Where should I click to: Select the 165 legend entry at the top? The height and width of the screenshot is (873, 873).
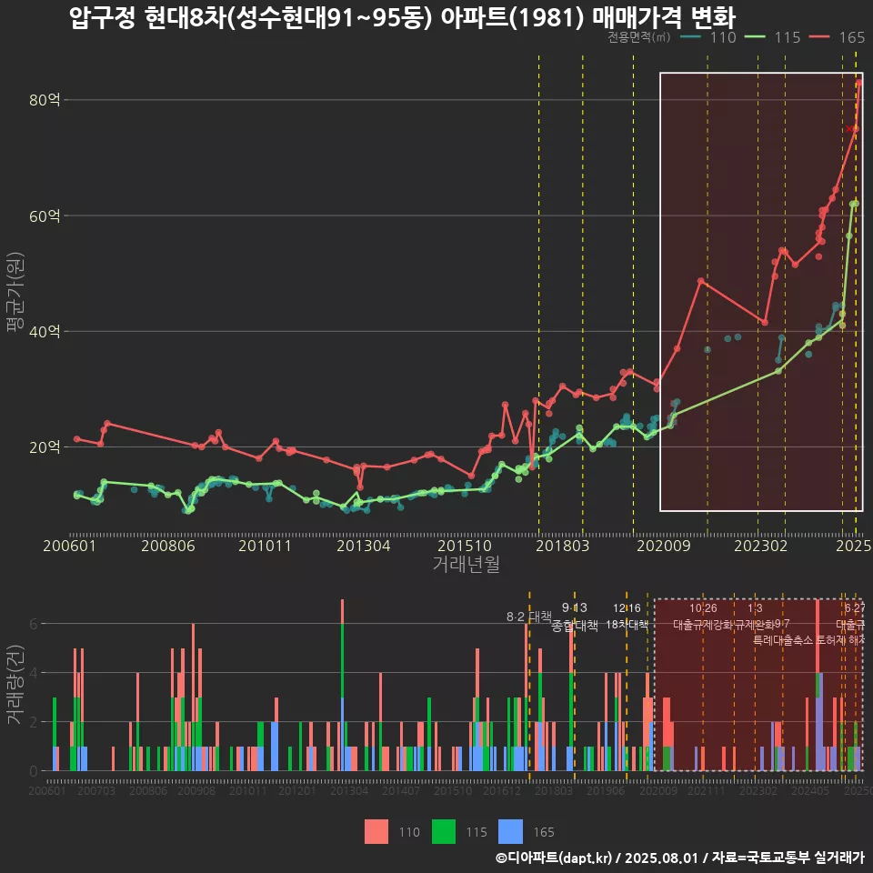852,37
